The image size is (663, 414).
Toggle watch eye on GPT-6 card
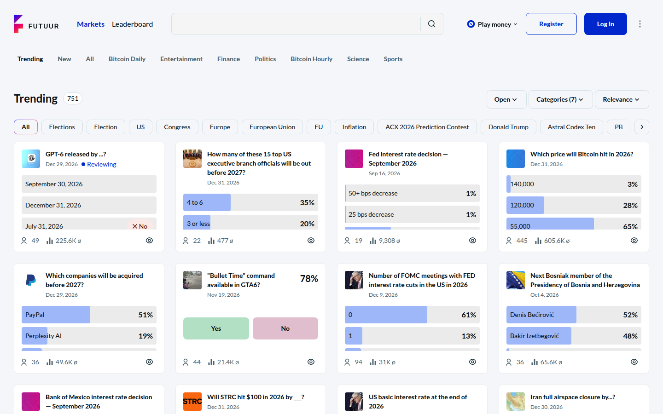pos(149,241)
